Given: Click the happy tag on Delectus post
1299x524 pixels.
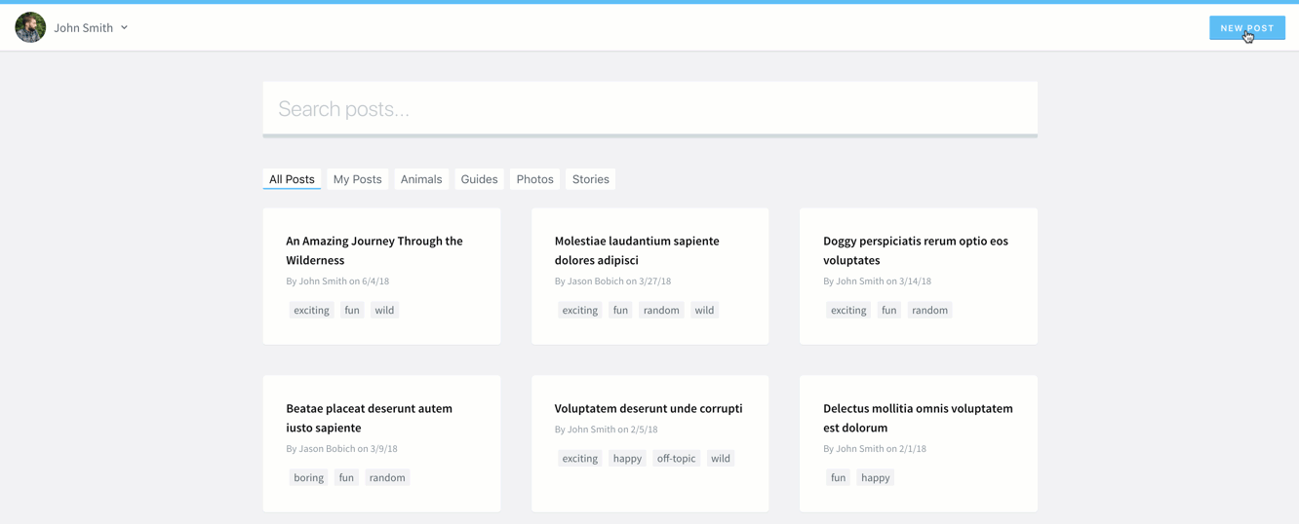Looking at the screenshot, I should 875,477.
